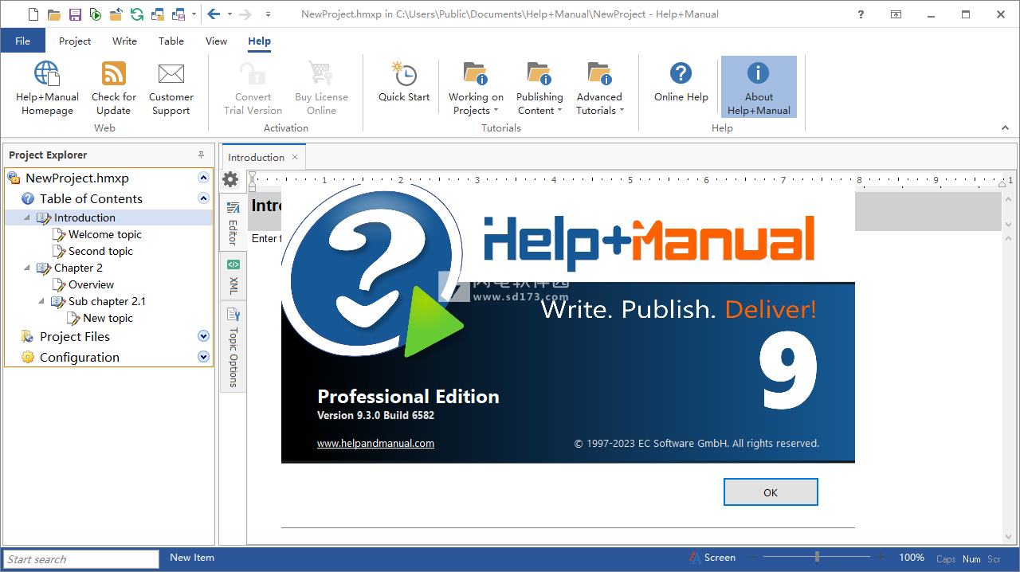Switch to the Table ribbon tab
The height and width of the screenshot is (572, 1020).
tap(171, 41)
